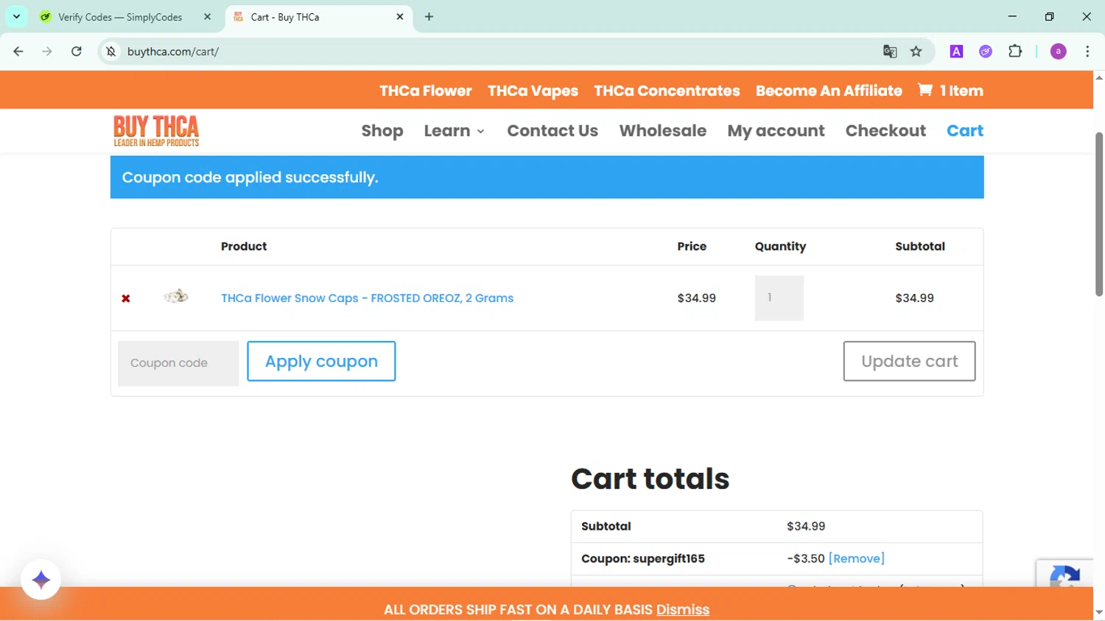
Task: Click the quantity input field
Action: (779, 298)
